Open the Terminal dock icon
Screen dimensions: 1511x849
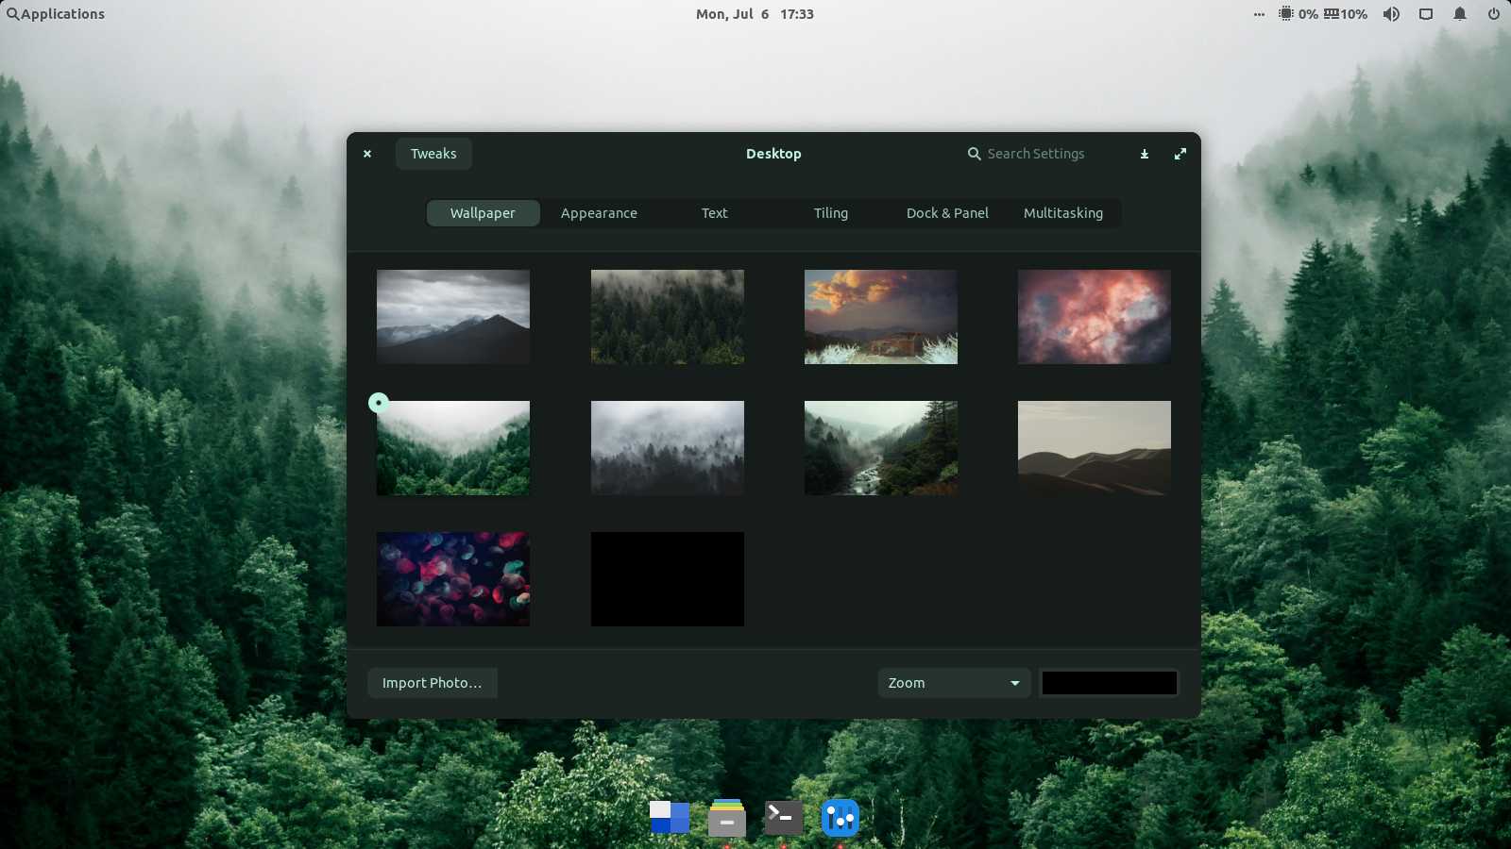[783, 817]
